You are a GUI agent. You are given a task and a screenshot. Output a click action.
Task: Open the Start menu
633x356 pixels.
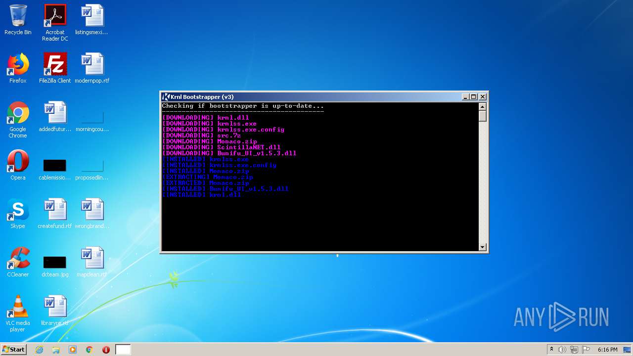point(14,349)
